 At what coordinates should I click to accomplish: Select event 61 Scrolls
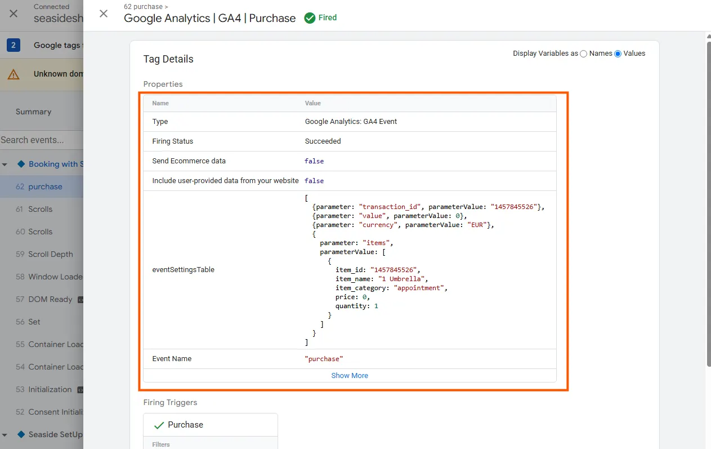click(x=42, y=209)
